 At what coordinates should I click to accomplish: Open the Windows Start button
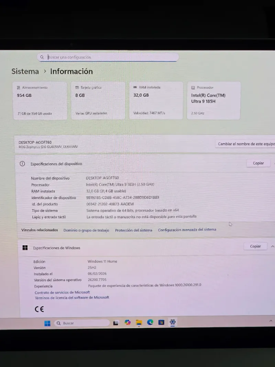click(47, 323)
